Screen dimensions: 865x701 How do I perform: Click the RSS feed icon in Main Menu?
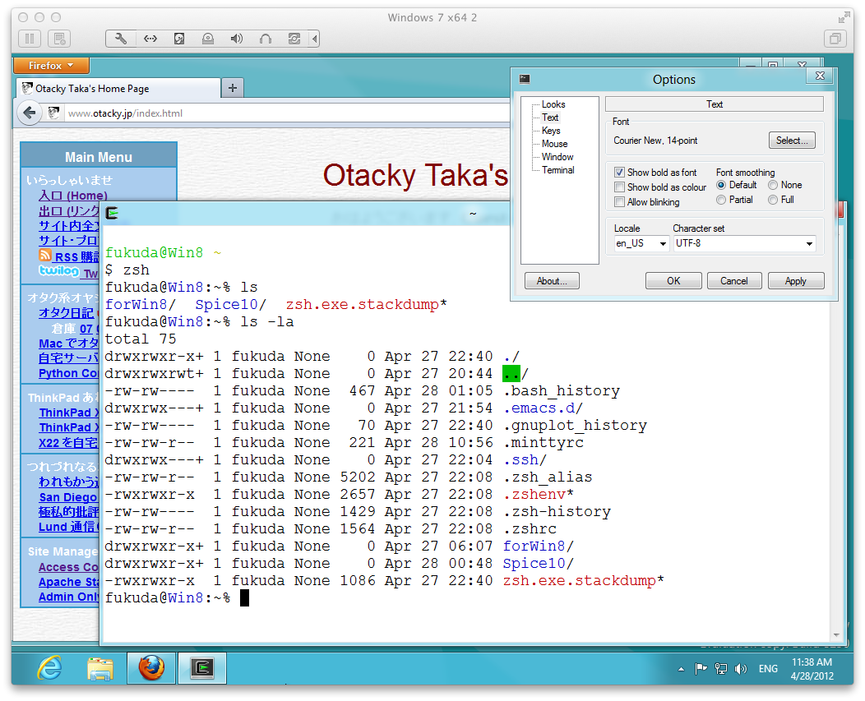(x=45, y=255)
